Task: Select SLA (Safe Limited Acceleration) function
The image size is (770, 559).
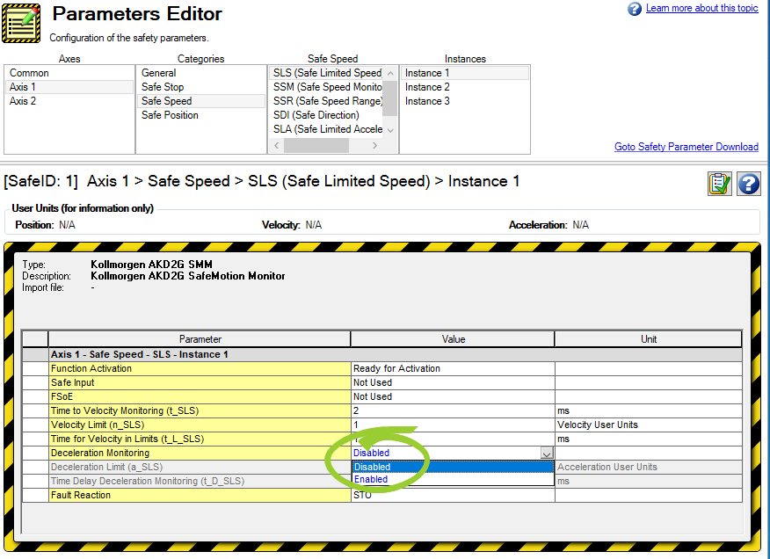Action: (x=326, y=129)
